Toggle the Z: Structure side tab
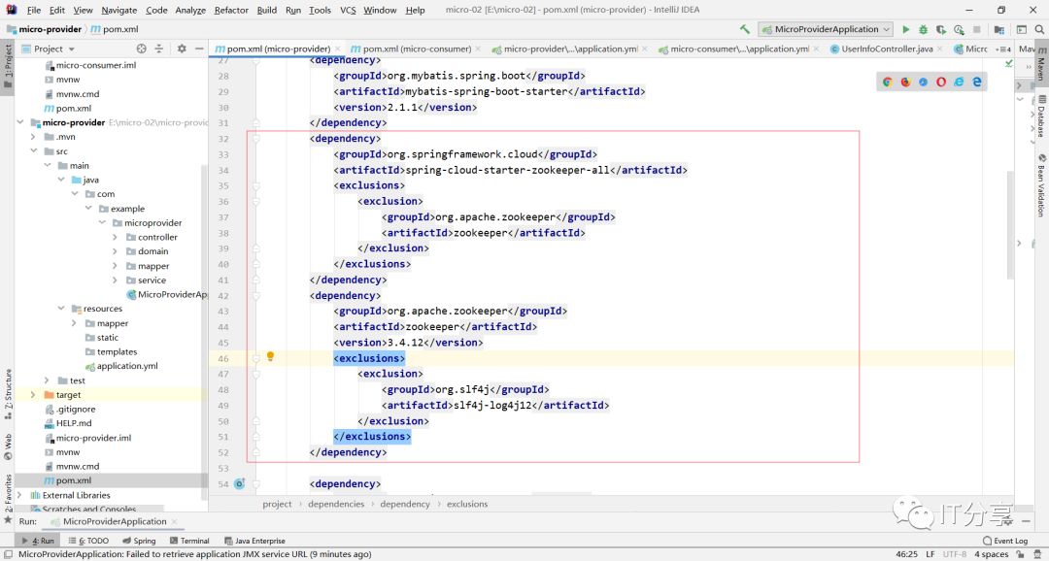Screen dimensions: 1049x561 tap(8, 394)
